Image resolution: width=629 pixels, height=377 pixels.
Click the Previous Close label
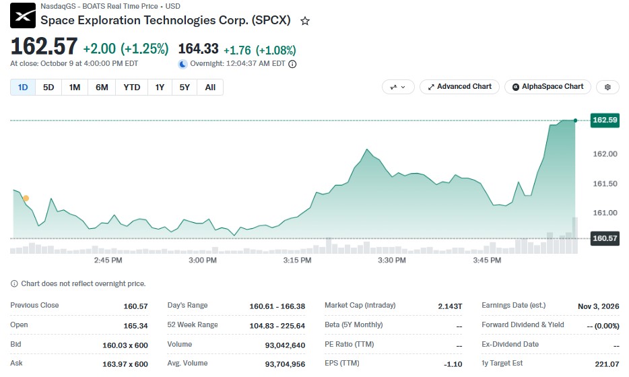point(34,306)
